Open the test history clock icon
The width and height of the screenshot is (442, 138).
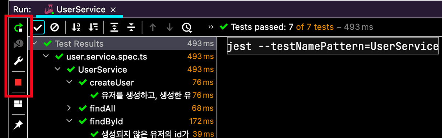187,27
